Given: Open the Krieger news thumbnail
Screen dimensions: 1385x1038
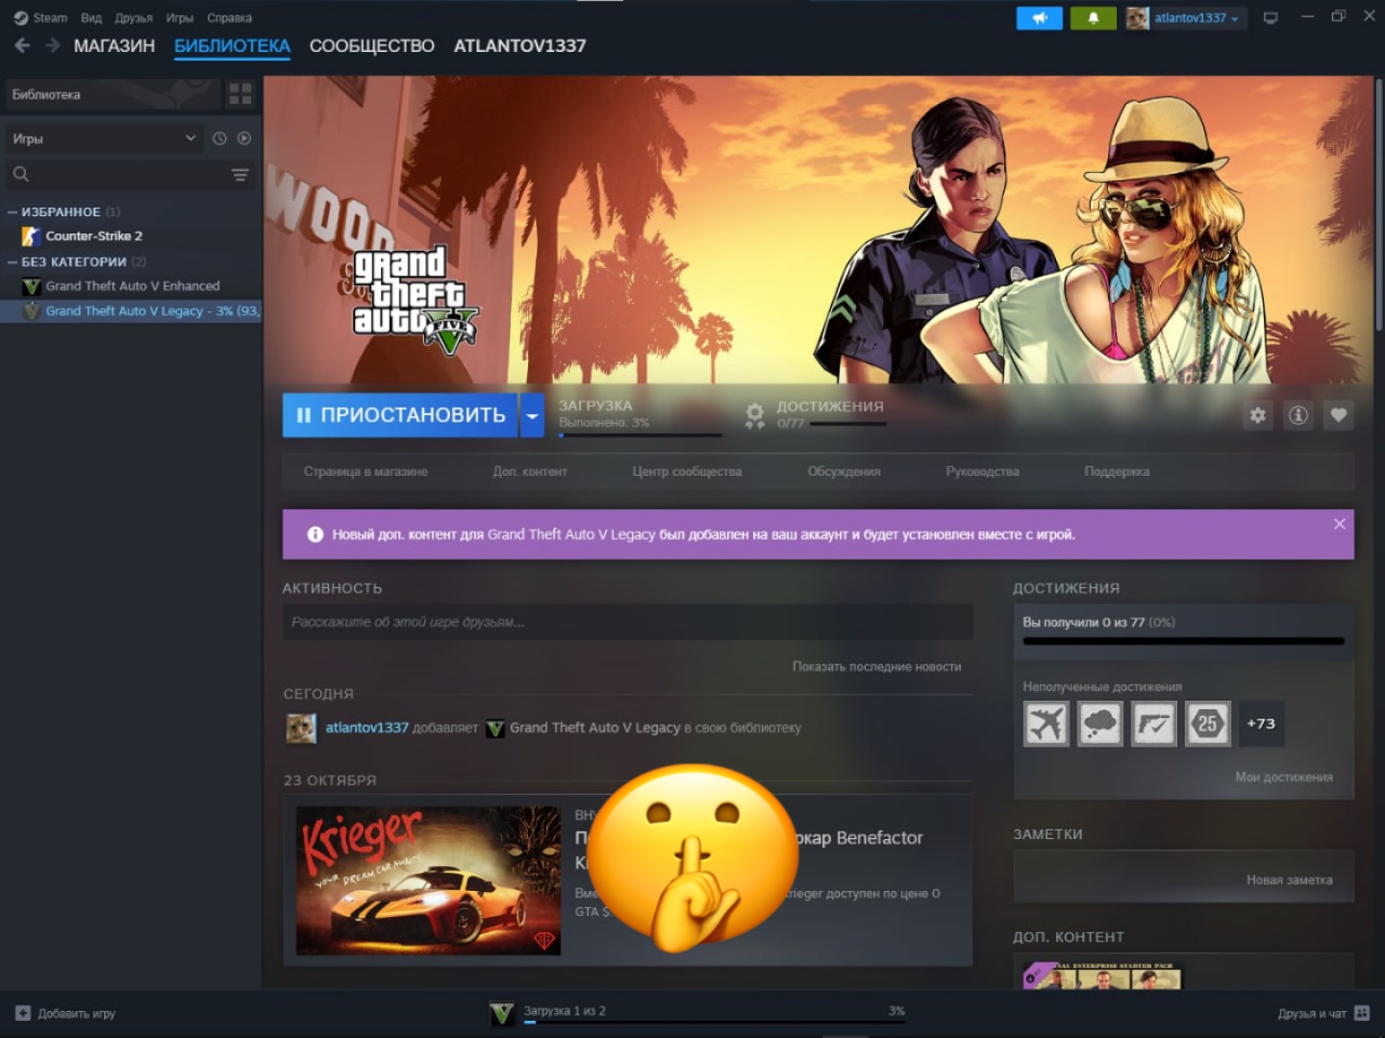Looking at the screenshot, I should pos(428,880).
